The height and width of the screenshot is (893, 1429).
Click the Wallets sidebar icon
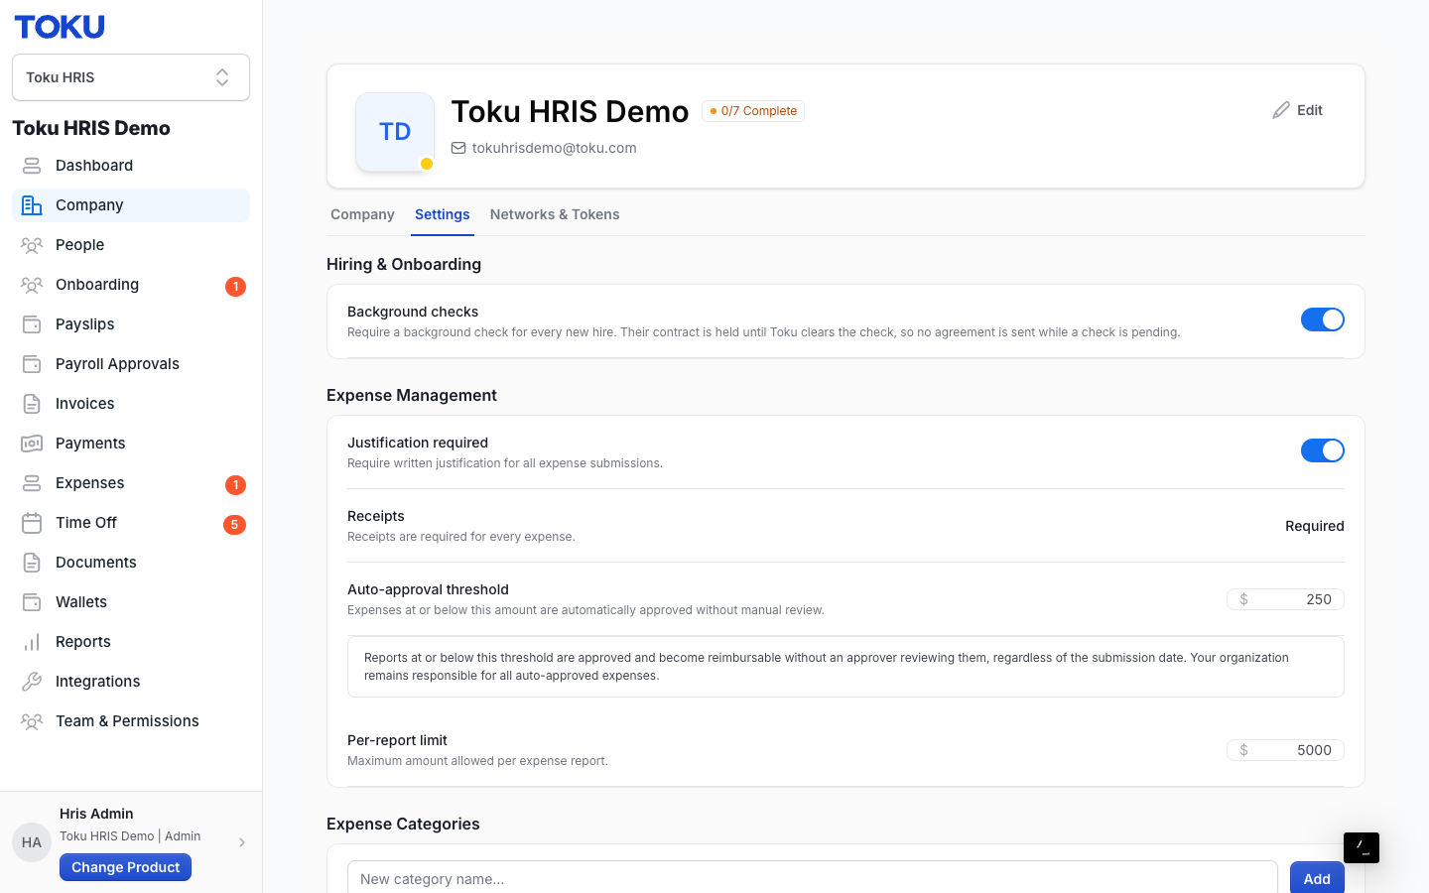tap(32, 602)
